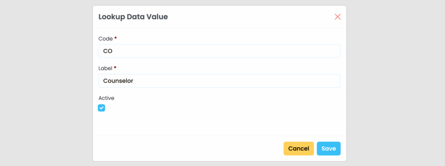Click the yellow Cancel button
Screen dimensions: 445x166
point(299,149)
